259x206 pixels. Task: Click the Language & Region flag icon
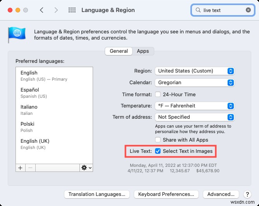17,35
